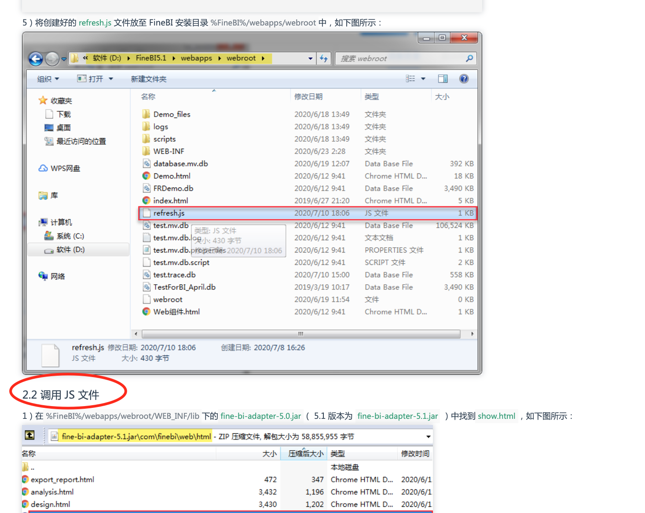
Task: Select Web组件.html Chrome file icon
Action: coord(147,311)
